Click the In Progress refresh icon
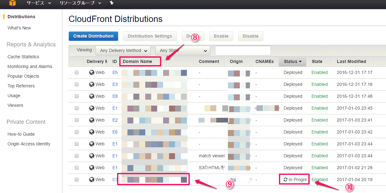The width and height of the screenshot is (386, 193). pos(286,180)
